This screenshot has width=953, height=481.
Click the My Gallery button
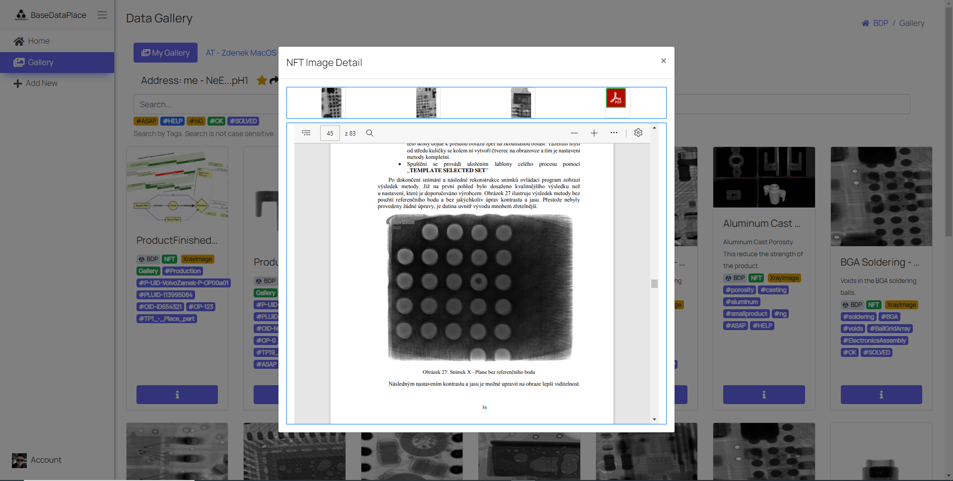(x=165, y=53)
